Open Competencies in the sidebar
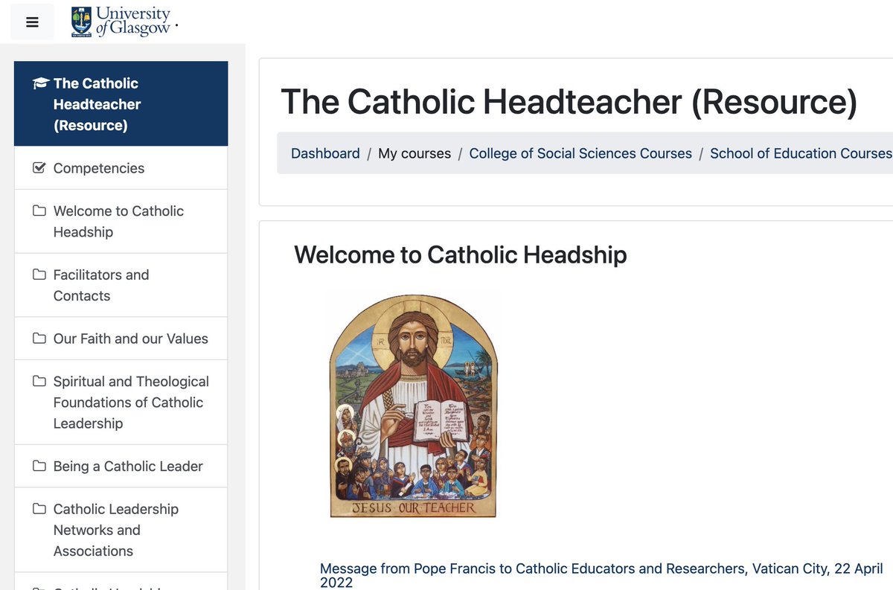This screenshot has width=893, height=590. point(121,168)
